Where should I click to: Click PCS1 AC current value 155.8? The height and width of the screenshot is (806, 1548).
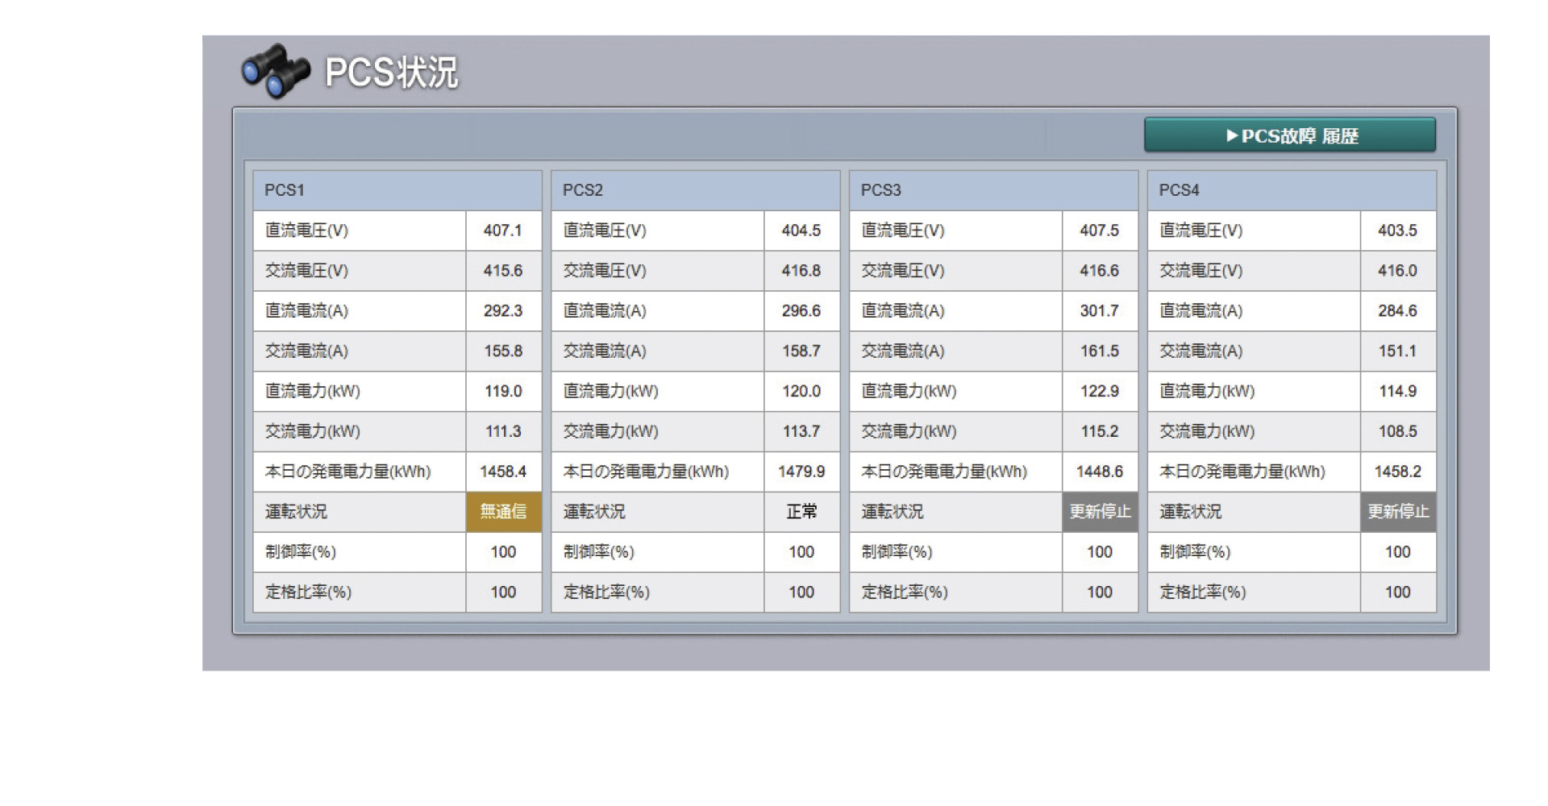point(503,351)
